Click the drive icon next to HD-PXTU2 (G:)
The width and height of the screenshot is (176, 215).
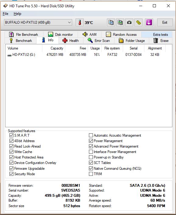pyautogui.click(x=9, y=55)
